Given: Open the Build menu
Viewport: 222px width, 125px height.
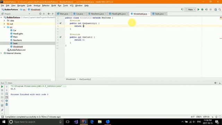Looking at the screenshot, I should coord(53,6).
